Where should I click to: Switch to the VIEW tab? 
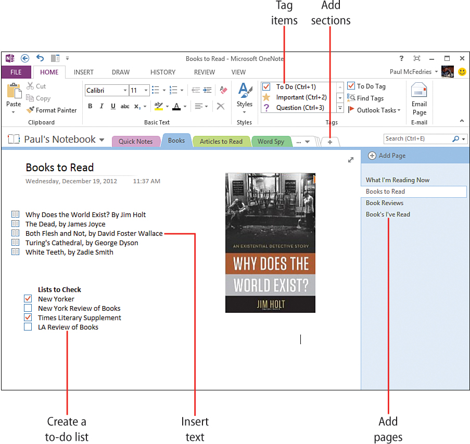[238, 72]
